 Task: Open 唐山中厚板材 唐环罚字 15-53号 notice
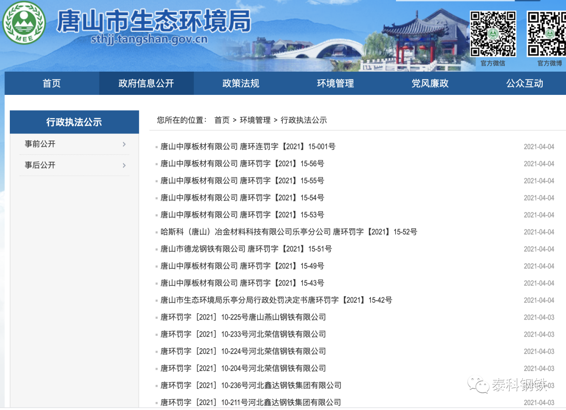click(242, 214)
